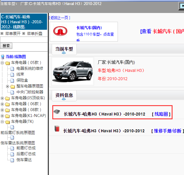Open 倒车雷达 document
This screenshot has width=184, height=175.
coord(24,160)
